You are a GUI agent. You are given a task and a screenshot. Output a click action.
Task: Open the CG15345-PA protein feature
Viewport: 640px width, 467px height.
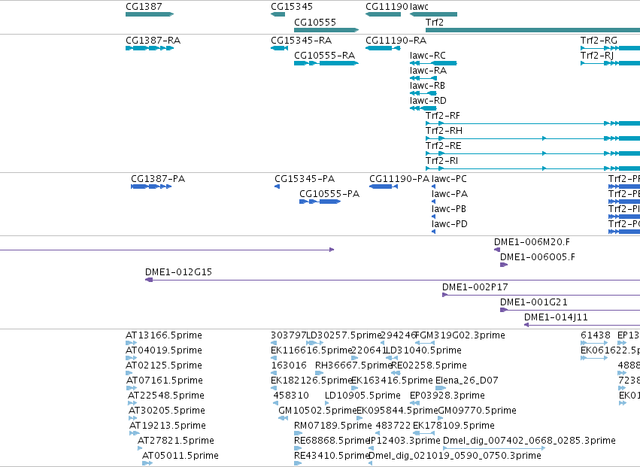(305, 179)
